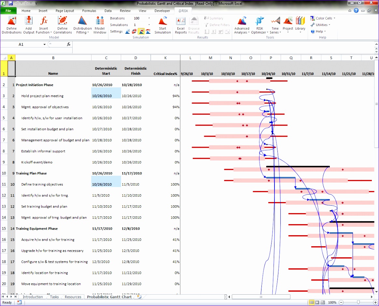Click the Add Output icon
Image resolution: width=379 pixels, height=306 pixels.
tap(29, 25)
